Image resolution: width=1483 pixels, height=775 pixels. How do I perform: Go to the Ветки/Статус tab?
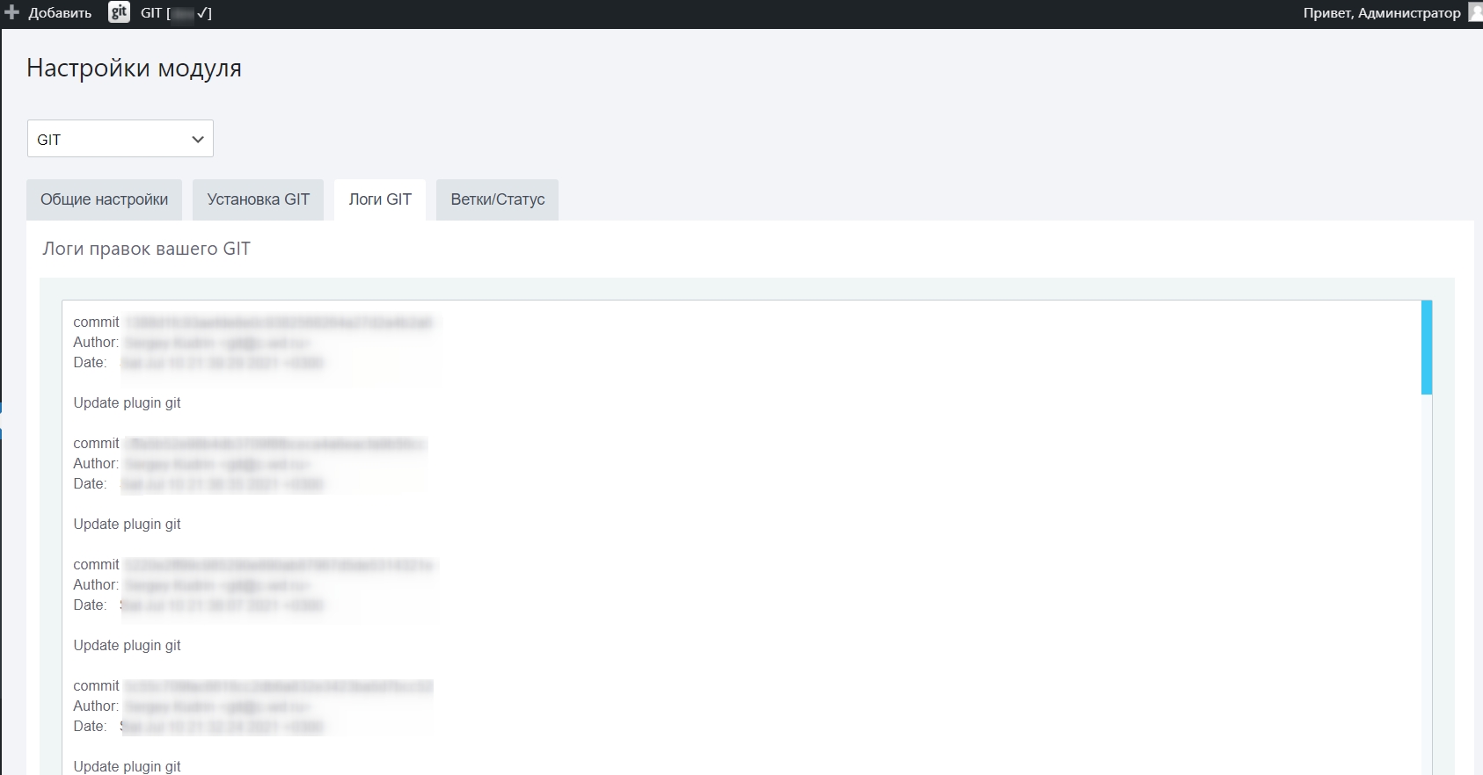[498, 199]
